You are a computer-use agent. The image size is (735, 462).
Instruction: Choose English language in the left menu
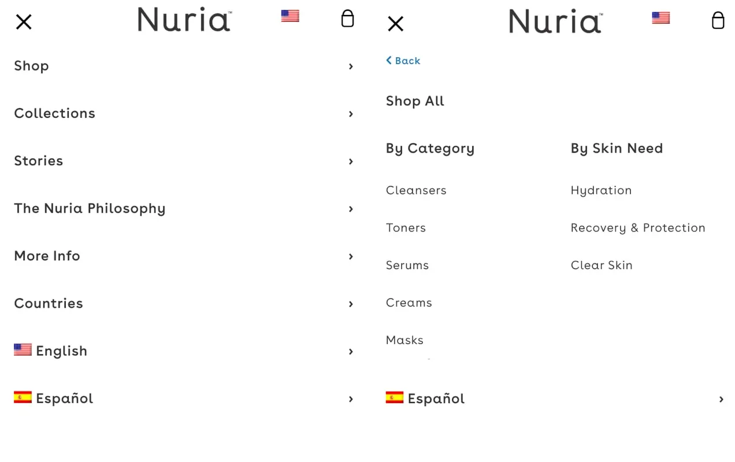point(184,351)
